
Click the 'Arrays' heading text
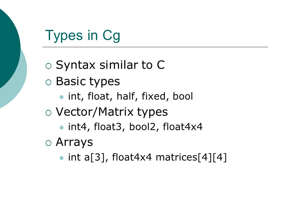pyautogui.click(x=74, y=142)
